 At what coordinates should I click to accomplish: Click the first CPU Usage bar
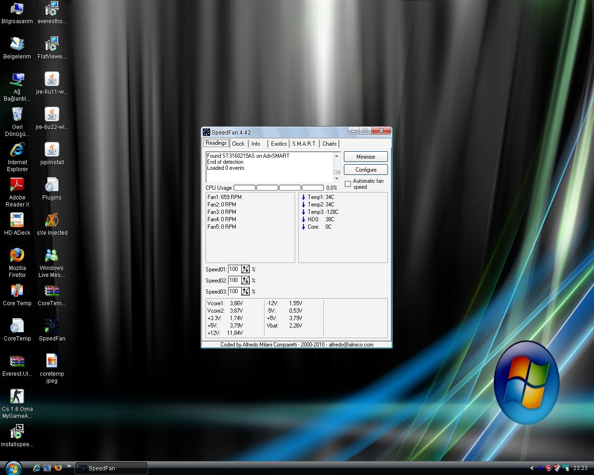tap(245, 188)
